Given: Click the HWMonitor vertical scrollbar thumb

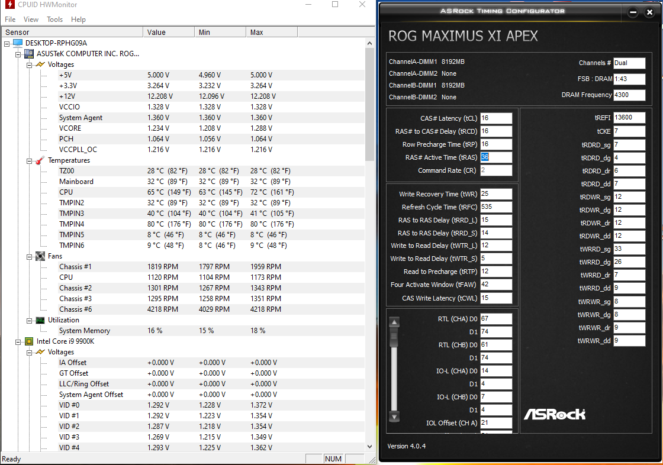Looking at the screenshot, I should tap(369, 104).
